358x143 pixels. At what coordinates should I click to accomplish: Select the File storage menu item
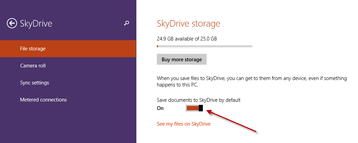coord(68,49)
